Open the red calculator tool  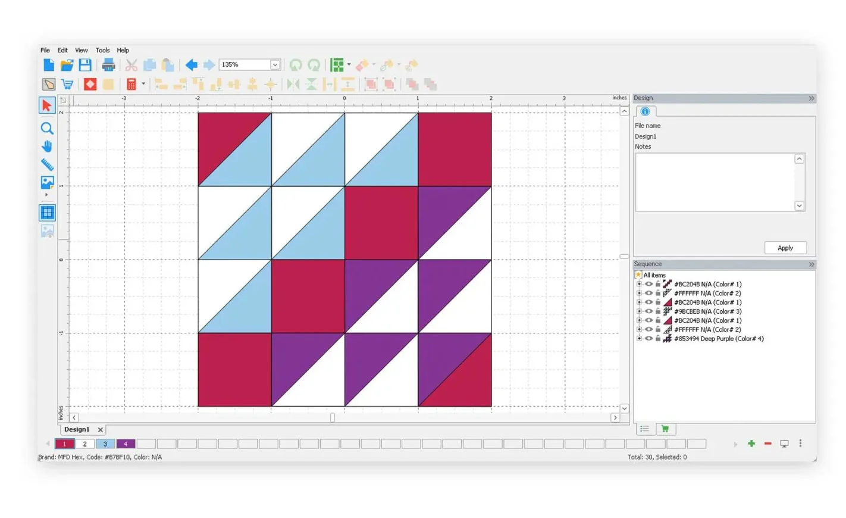pyautogui.click(x=131, y=84)
